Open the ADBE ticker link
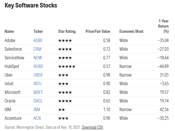This screenshot has height=131, width=175. pos(38,41)
